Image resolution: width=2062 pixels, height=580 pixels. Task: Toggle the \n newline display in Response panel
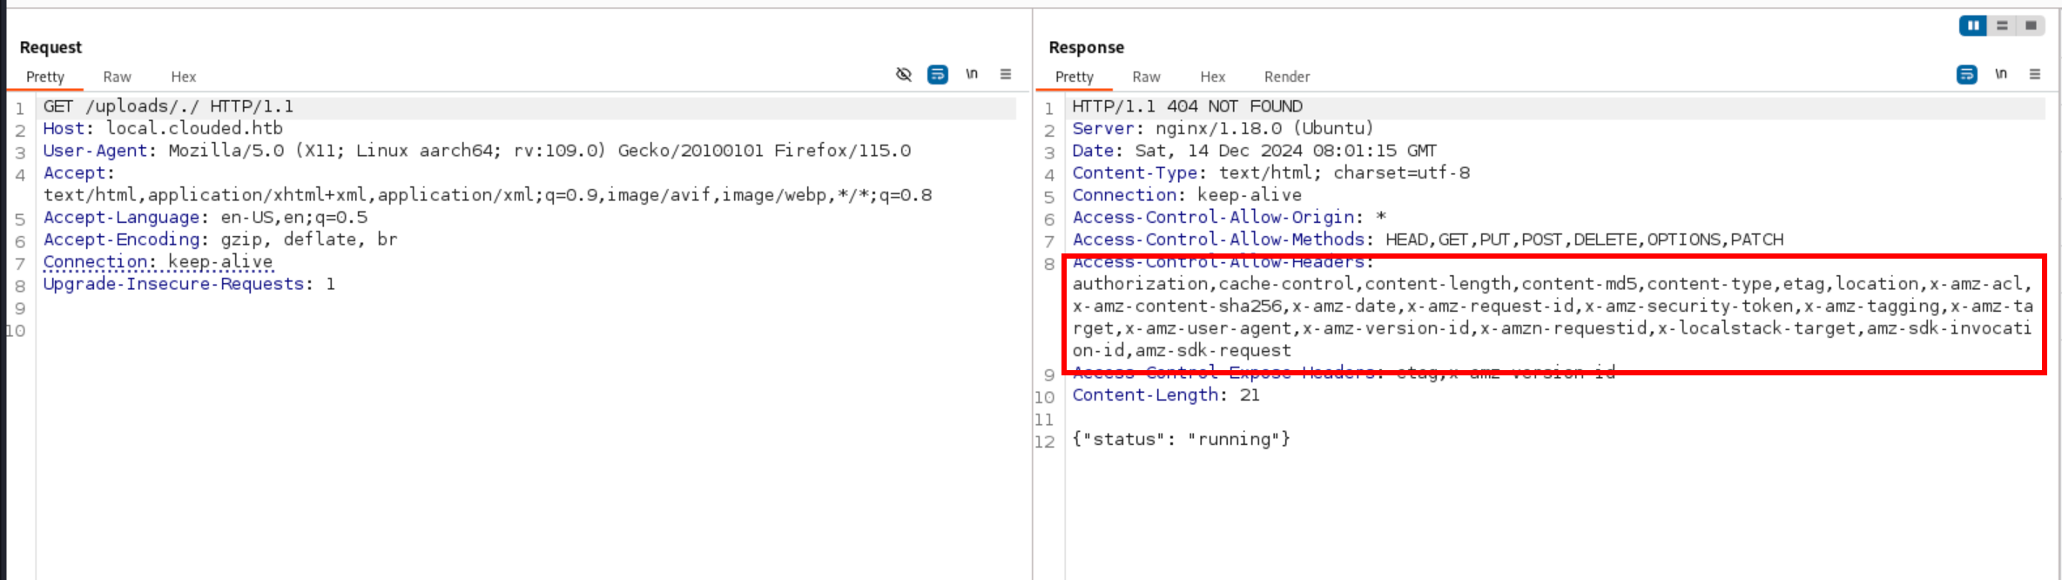(2001, 75)
